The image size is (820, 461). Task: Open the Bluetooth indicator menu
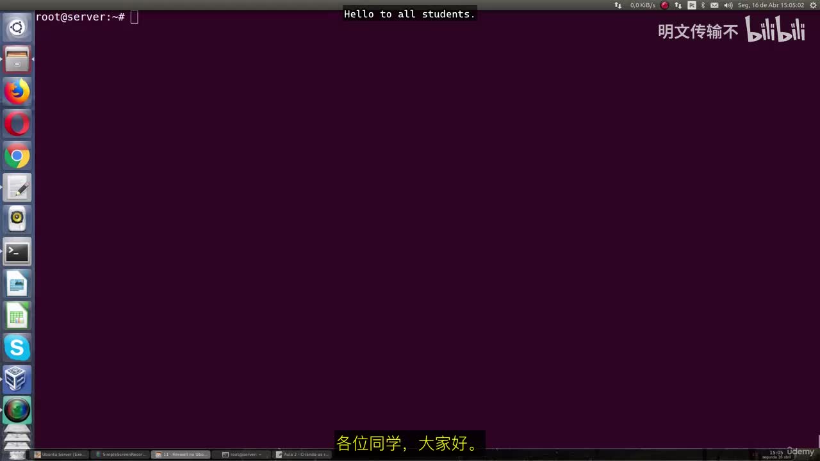[x=703, y=5]
